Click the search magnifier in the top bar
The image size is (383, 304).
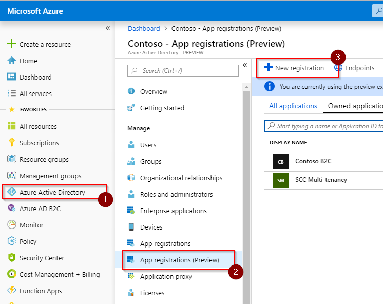pyautogui.click(x=379, y=11)
